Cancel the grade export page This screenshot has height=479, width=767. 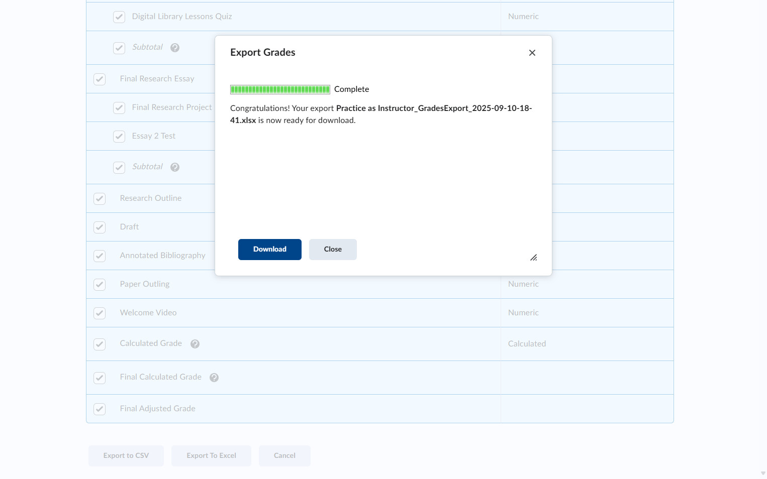tap(284, 456)
